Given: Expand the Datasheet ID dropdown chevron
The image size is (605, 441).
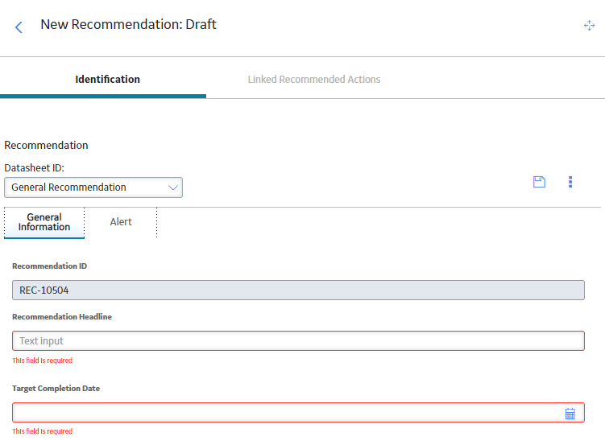Looking at the screenshot, I should pyautogui.click(x=173, y=188).
